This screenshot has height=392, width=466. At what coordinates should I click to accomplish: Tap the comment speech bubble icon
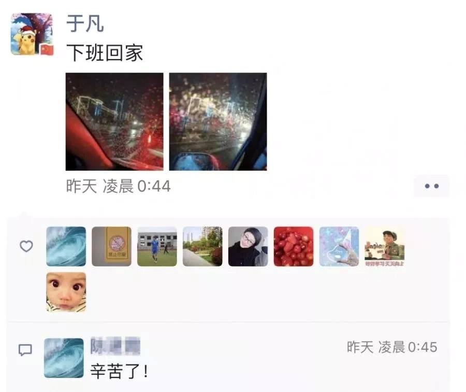pyautogui.click(x=25, y=349)
